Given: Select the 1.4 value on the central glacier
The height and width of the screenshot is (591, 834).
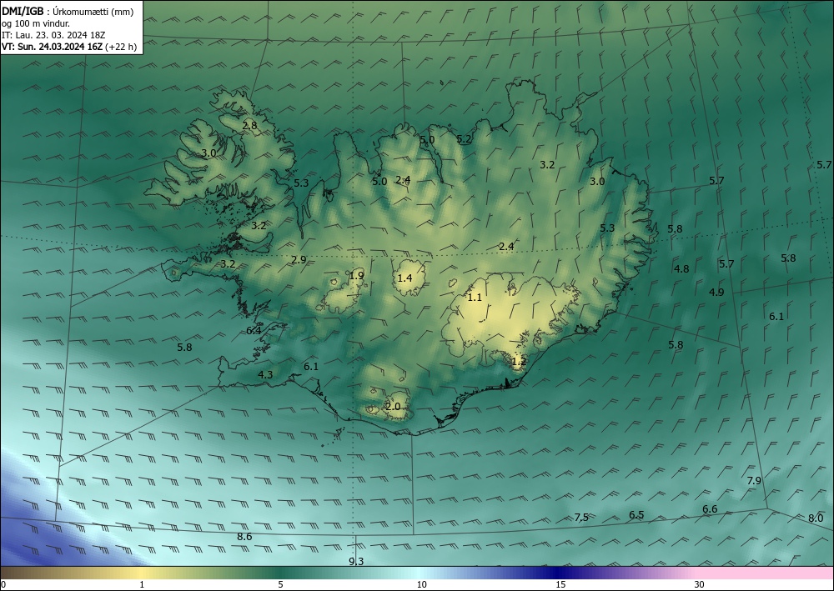Looking at the screenshot, I should tap(404, 278).
